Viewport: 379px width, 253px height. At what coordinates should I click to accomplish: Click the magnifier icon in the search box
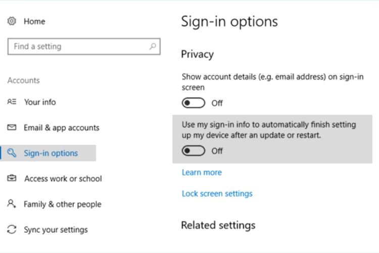[x=152, y=47]
